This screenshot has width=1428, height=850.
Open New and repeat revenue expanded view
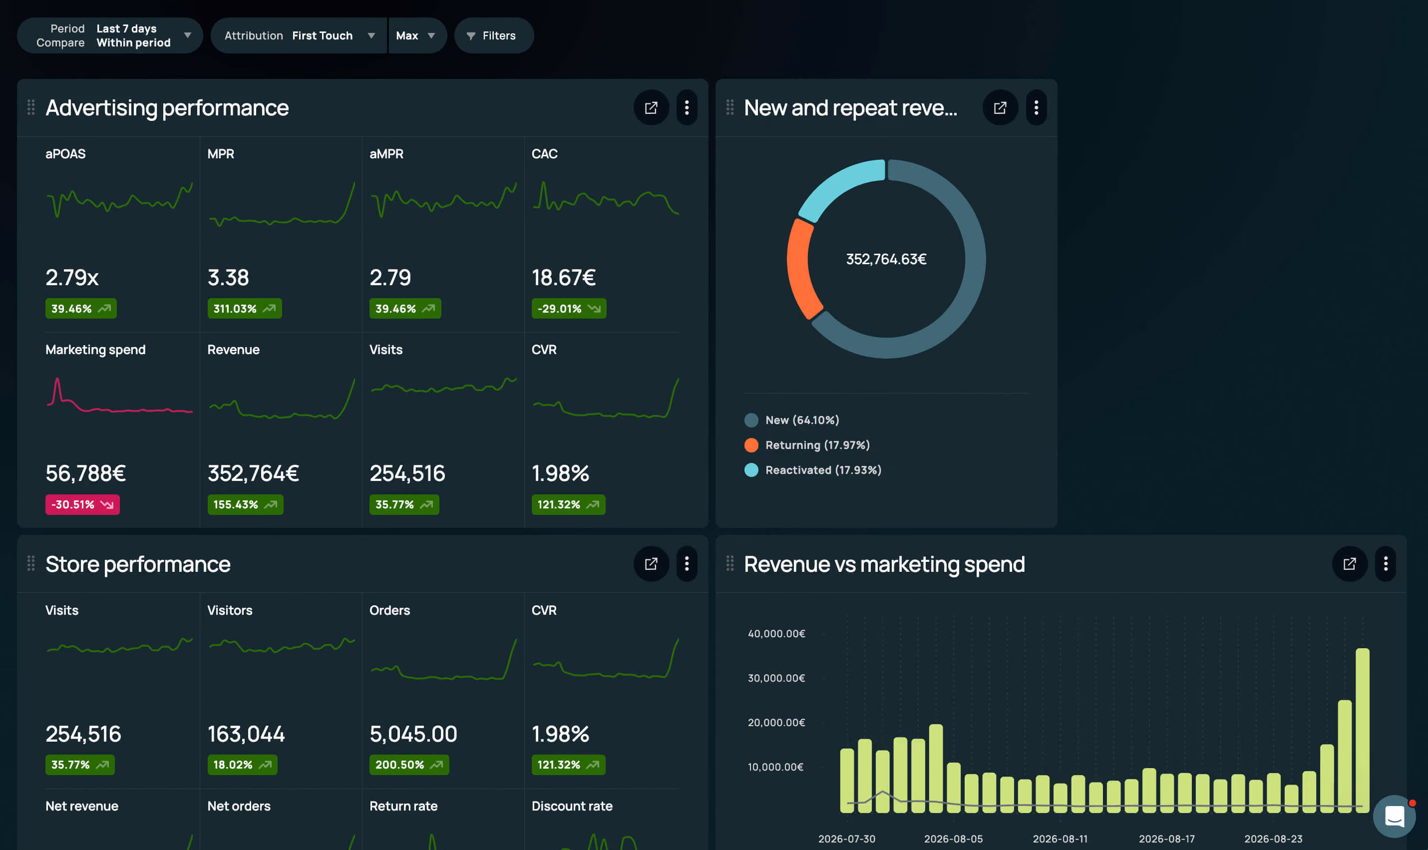point(1000,108)
